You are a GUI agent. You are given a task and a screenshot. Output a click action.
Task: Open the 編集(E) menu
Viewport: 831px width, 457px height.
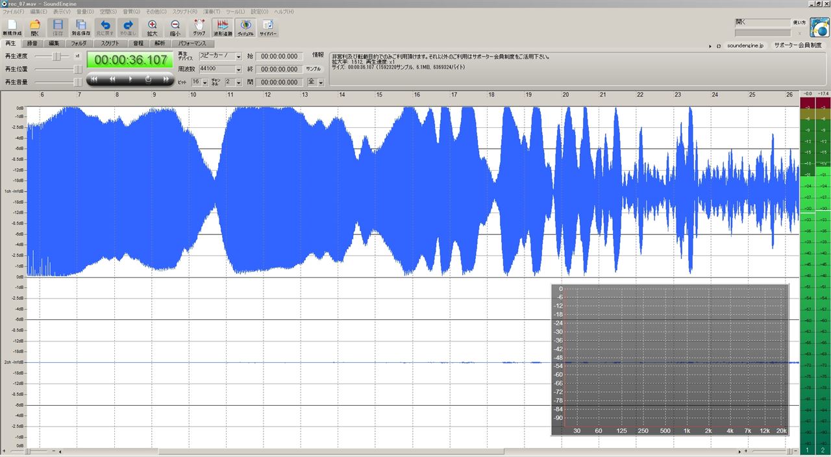click(38, 12)
